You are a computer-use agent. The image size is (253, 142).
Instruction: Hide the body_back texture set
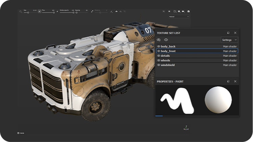159,46
